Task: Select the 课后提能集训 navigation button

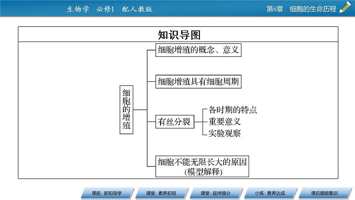Action: pos(325,192)
